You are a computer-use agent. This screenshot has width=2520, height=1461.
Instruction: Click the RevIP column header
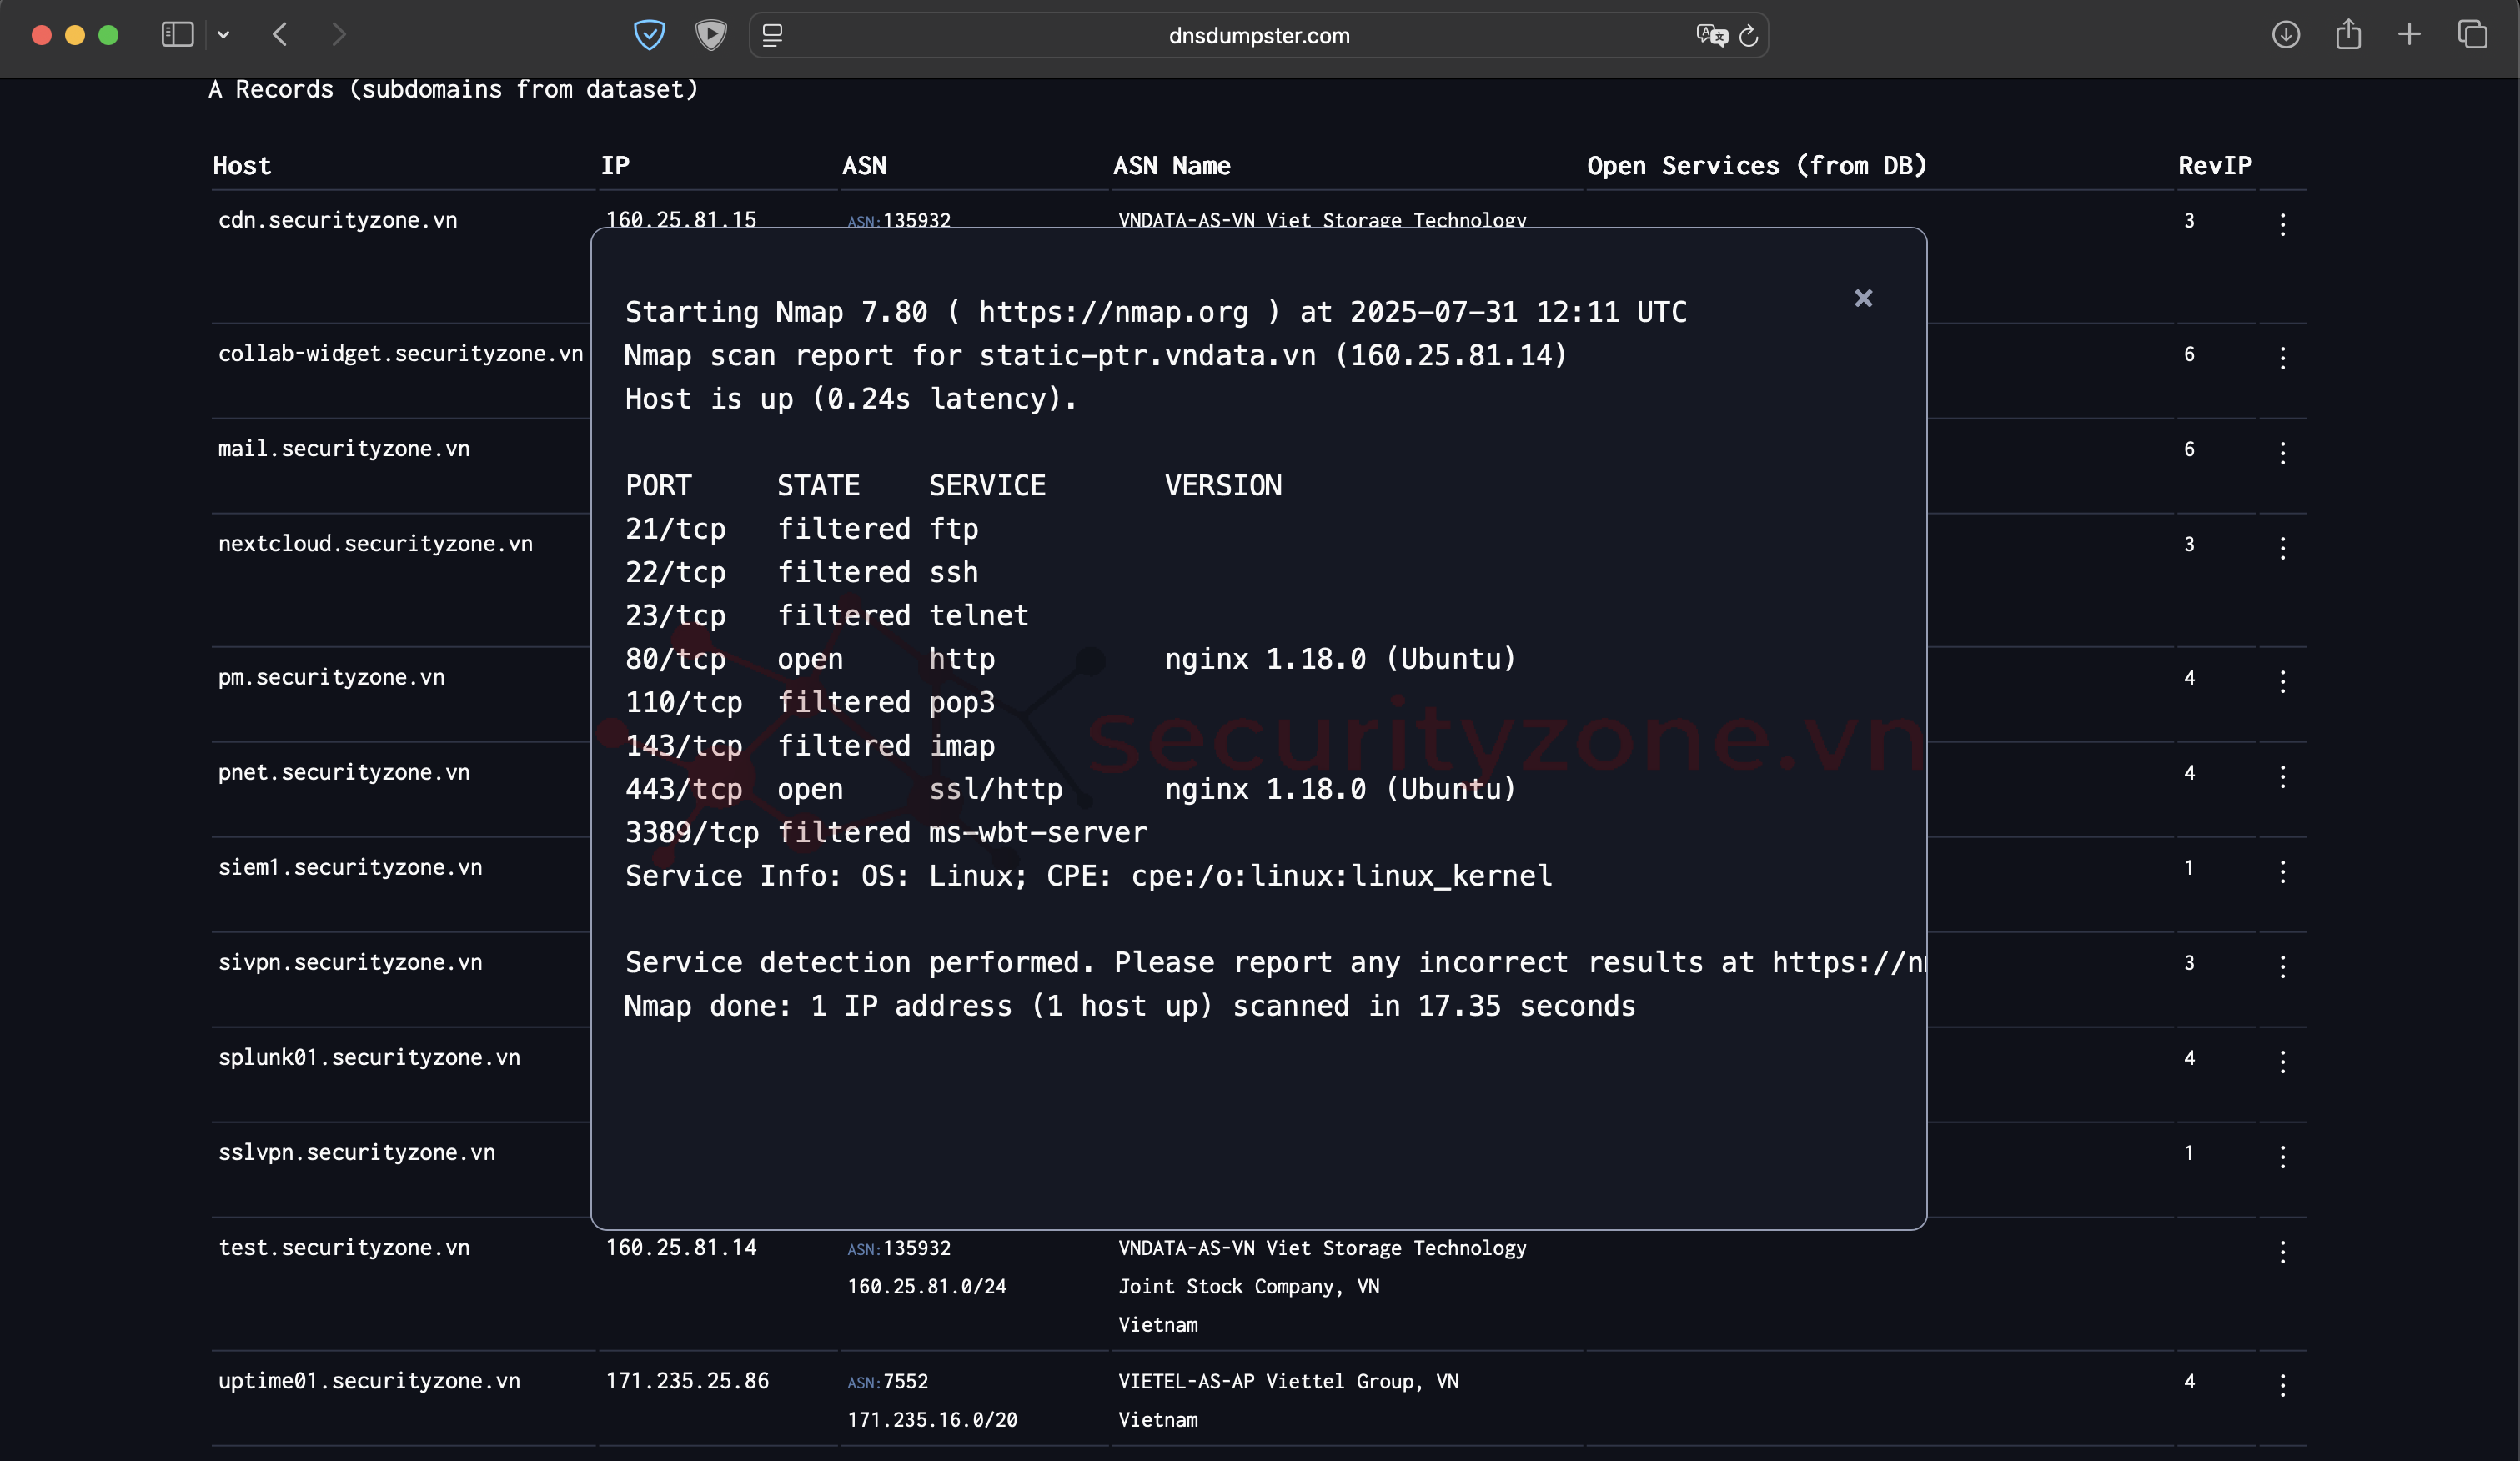pos(2215,166)
